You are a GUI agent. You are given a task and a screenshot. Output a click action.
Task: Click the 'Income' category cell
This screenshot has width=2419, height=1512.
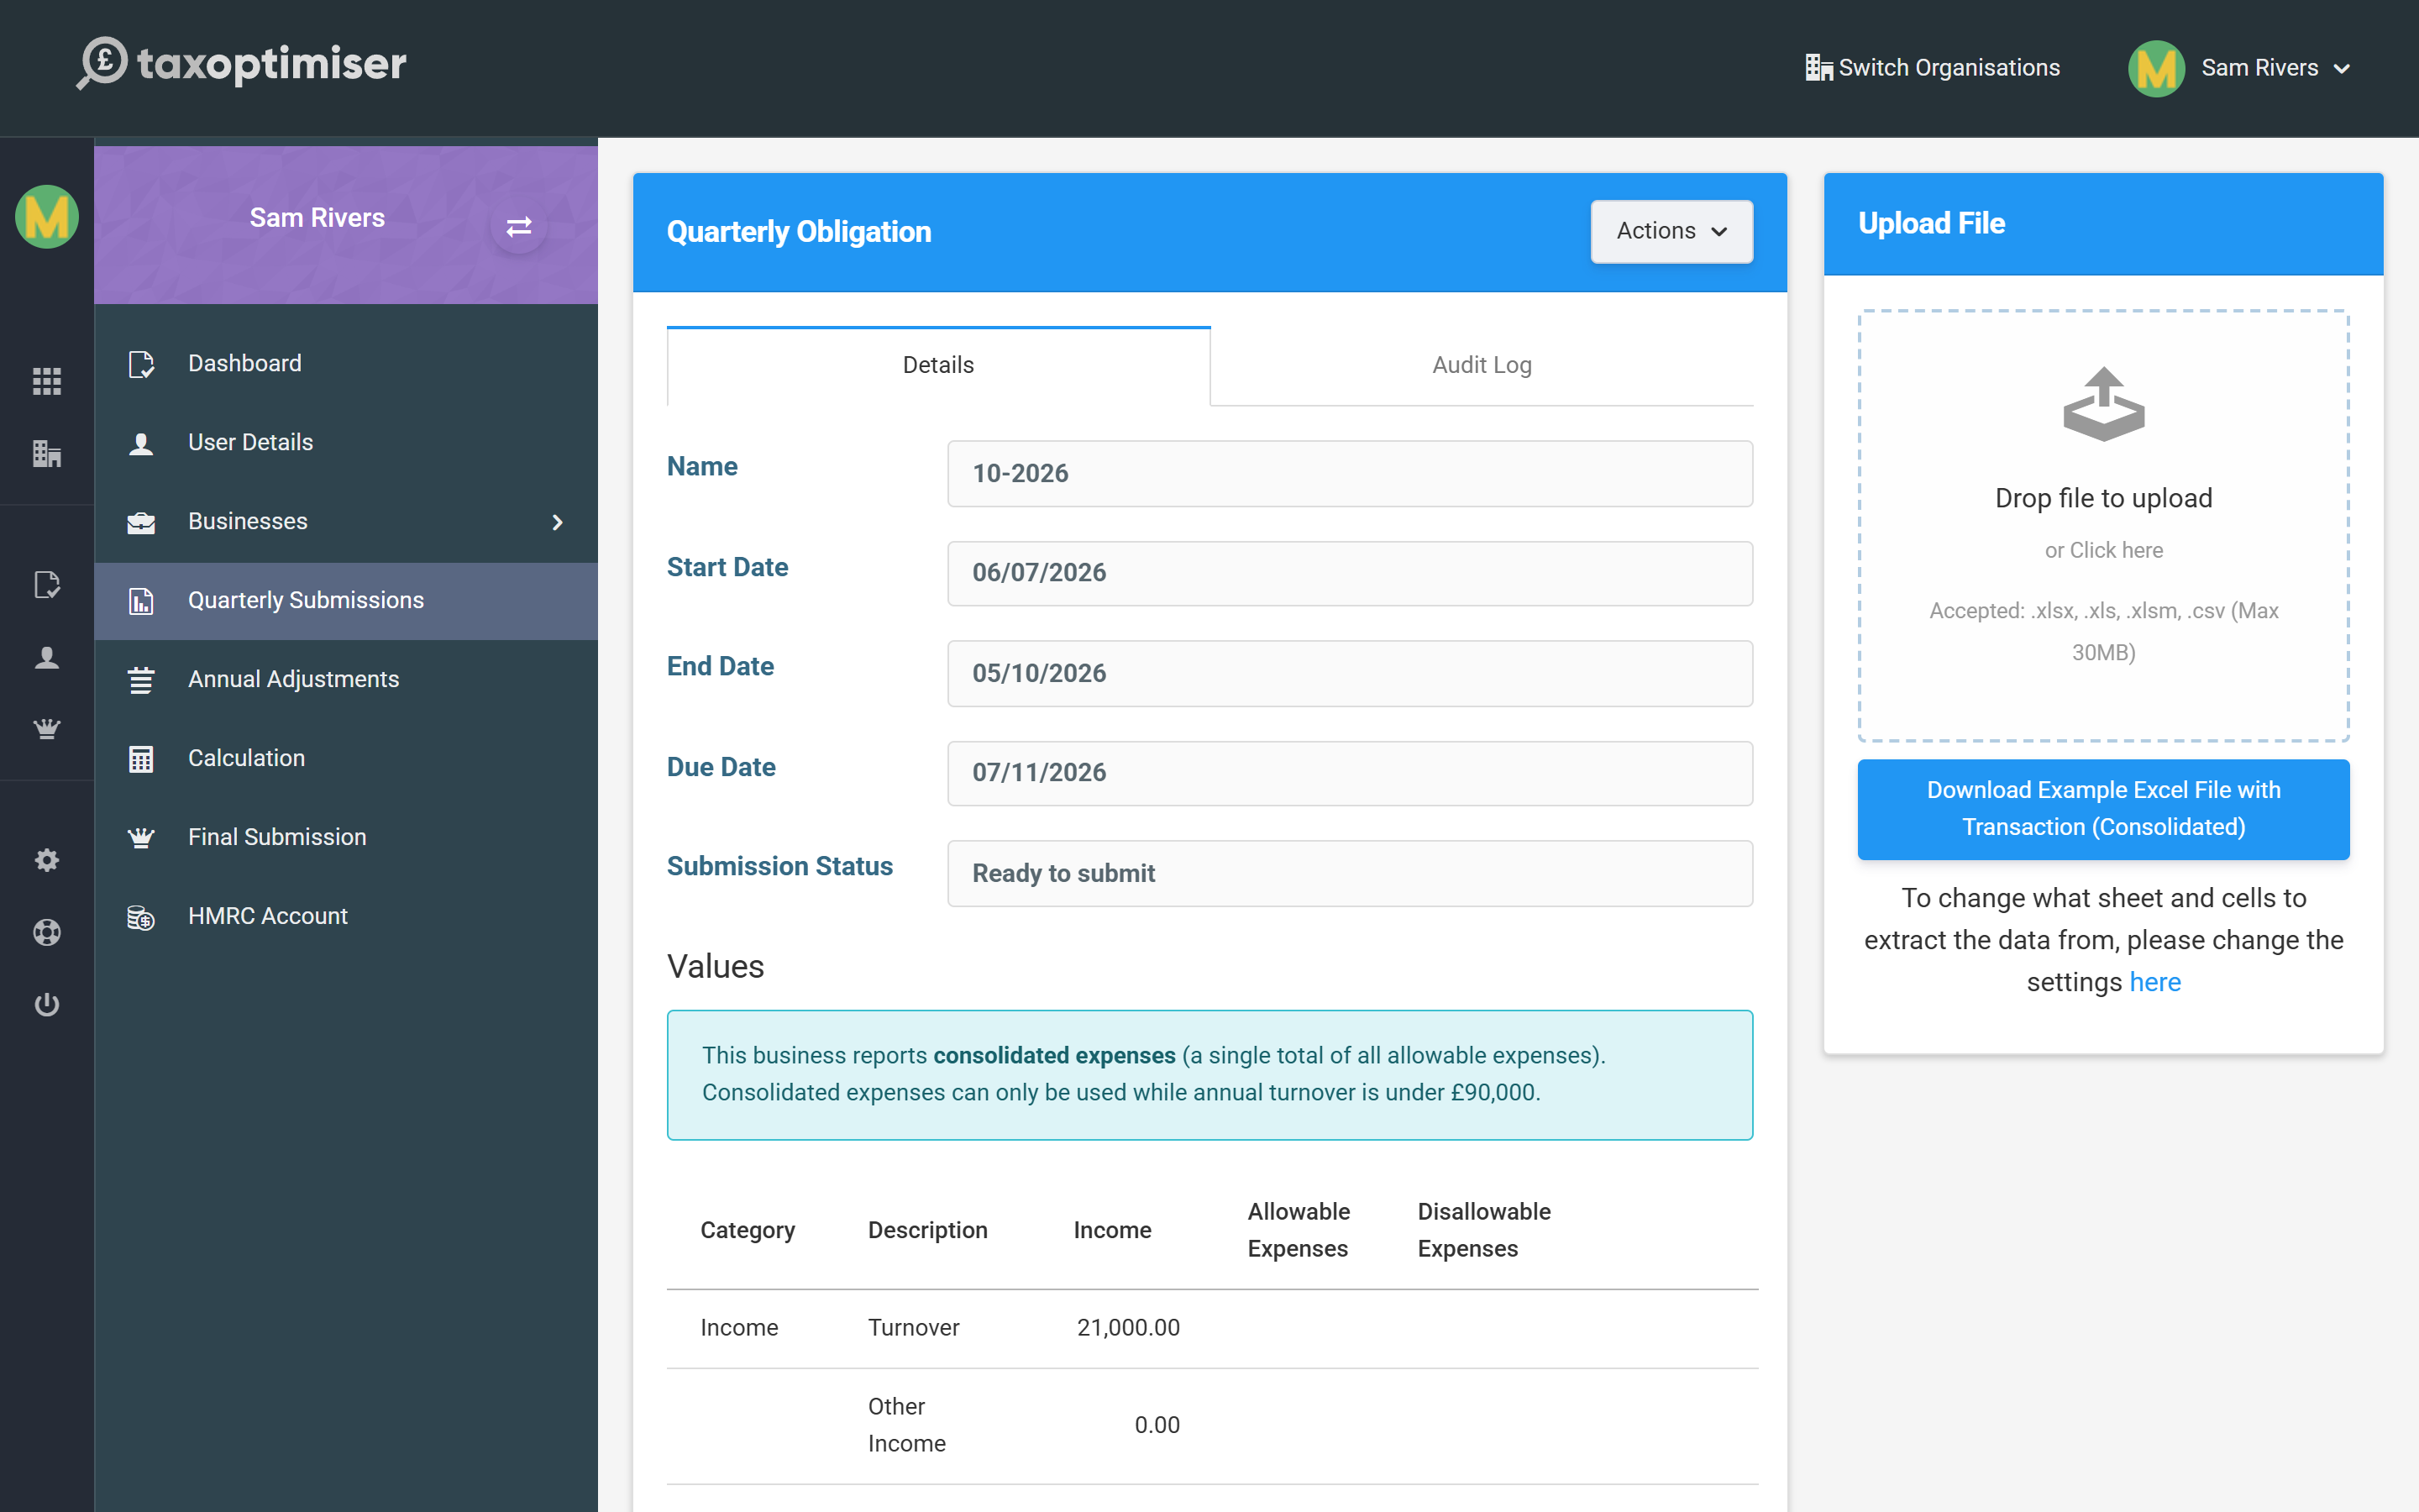click(x=738, y=1327)
